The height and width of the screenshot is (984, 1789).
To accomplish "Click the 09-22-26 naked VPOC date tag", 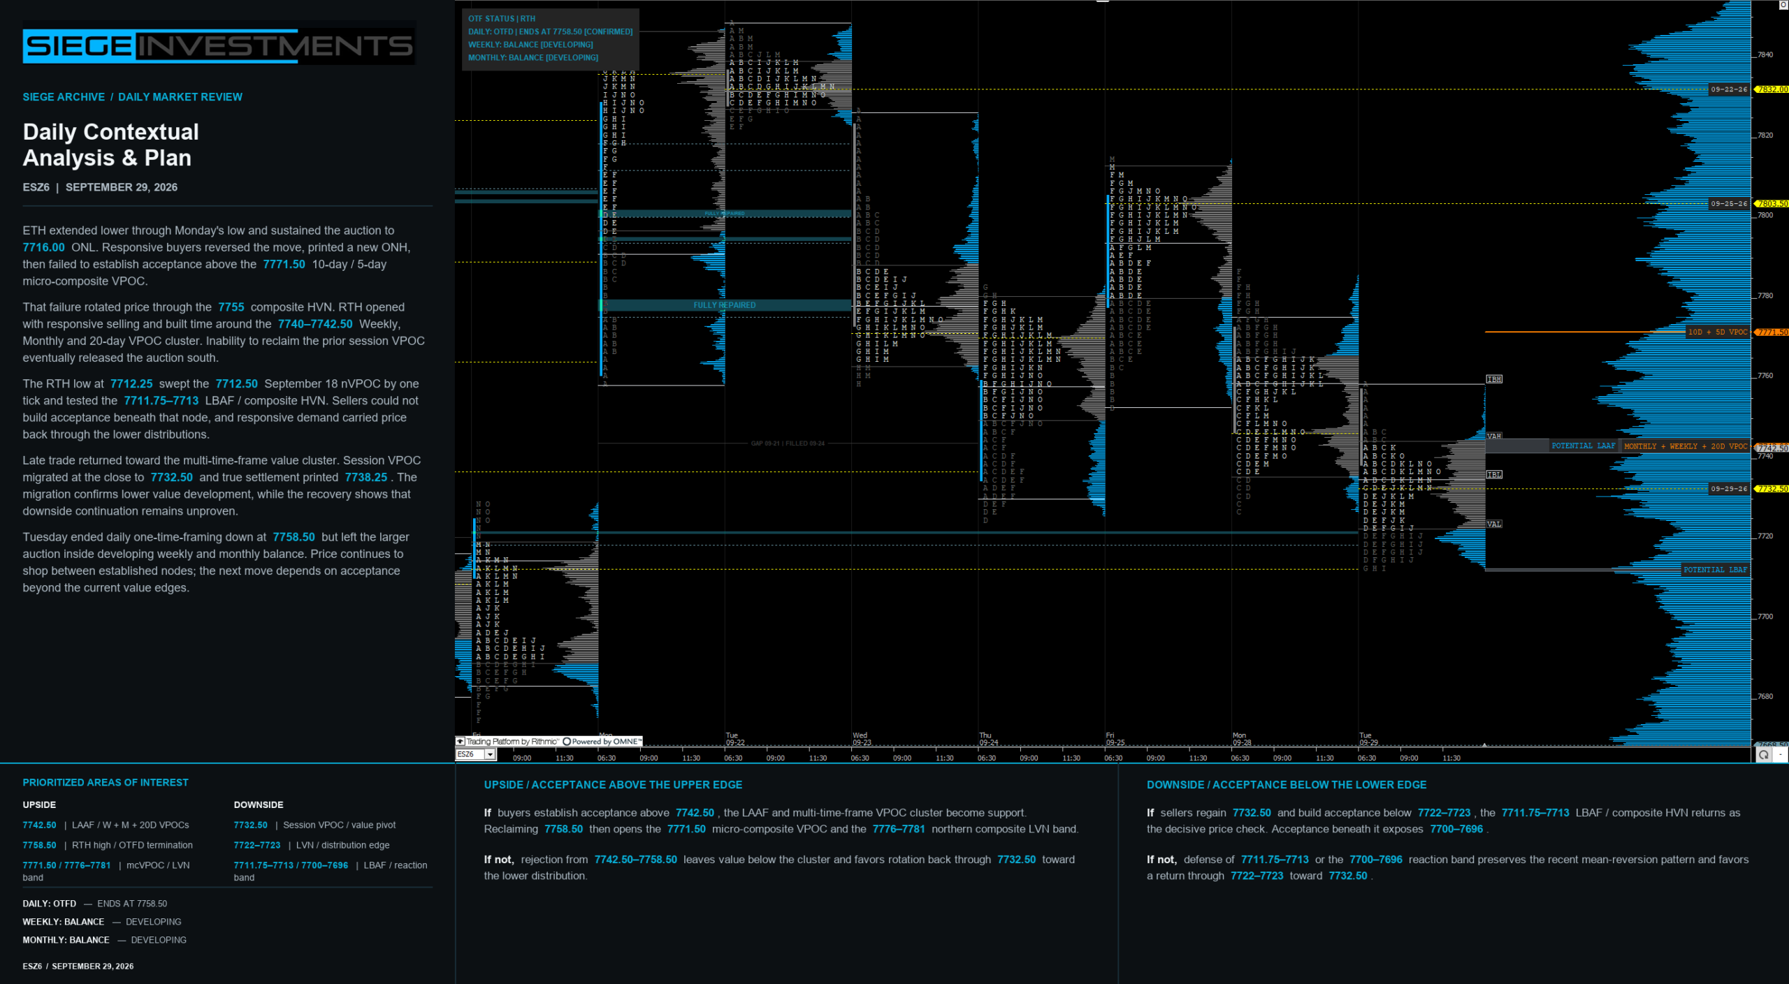I will point(1729,89).
